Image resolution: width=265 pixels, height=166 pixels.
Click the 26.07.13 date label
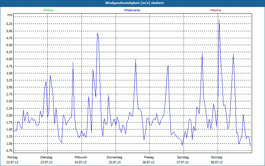[x=148, y=162]
